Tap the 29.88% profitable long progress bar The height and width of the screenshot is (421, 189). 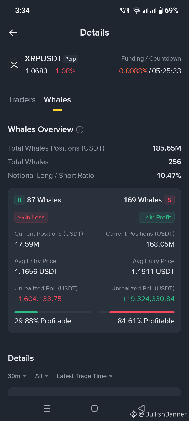click(x=53, y=312)
